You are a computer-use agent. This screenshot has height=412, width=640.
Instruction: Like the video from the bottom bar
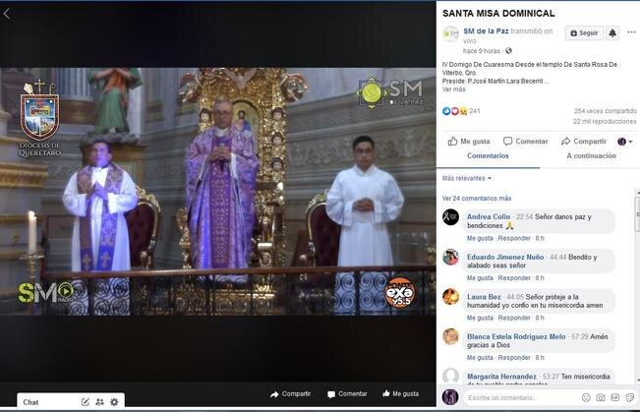[x=398, y=393]
